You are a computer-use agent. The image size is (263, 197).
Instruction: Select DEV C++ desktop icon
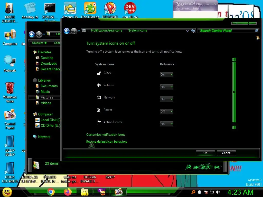(x=130, y=10)
